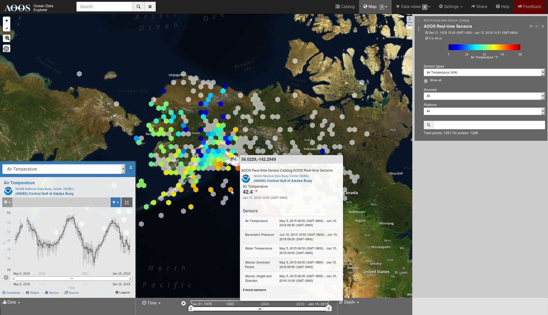Click the NOAA logo in popup

pos(246,179)
